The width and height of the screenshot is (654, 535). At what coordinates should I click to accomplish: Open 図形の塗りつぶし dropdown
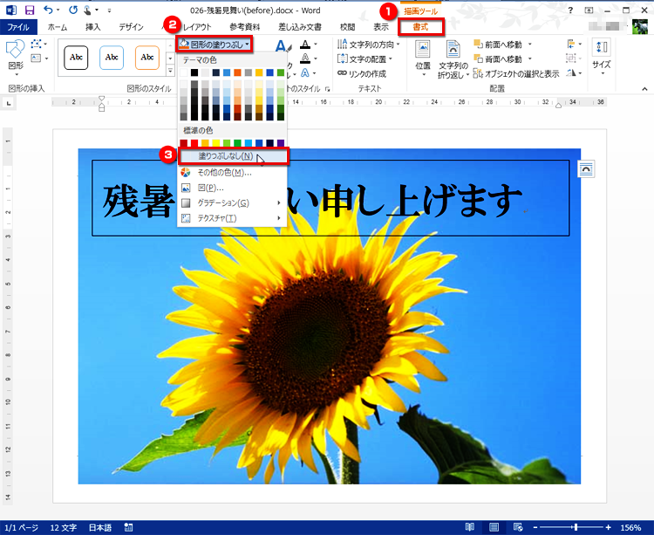click(215, 45)
